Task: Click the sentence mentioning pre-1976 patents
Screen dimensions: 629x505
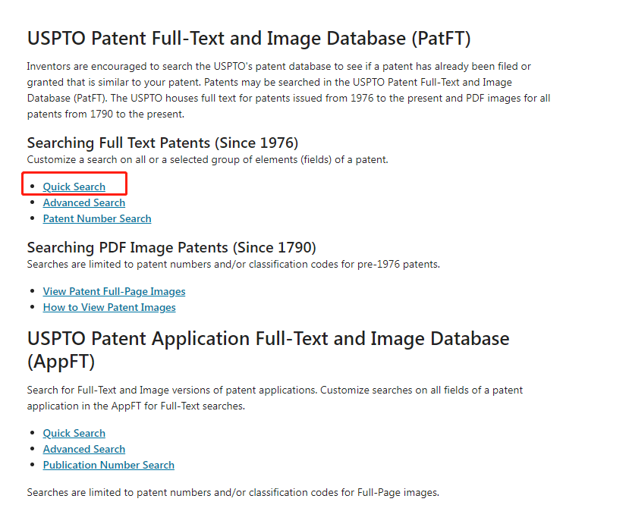Action: 233,264
